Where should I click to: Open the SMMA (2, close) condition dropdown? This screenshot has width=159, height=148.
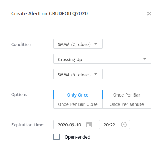click(x=78, y=44)
